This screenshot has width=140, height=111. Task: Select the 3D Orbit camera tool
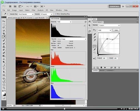(4, 82)
